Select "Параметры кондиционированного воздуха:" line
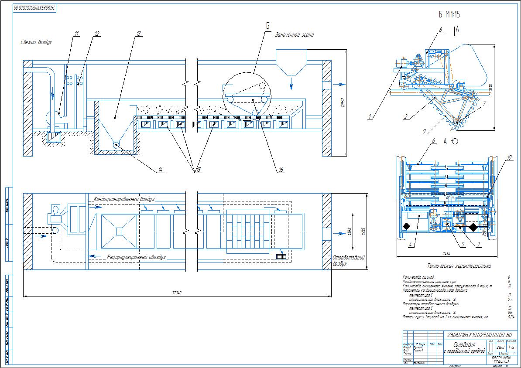Viewport: 521px width, 368px height. pyautogui.click(x=435, y=290)
